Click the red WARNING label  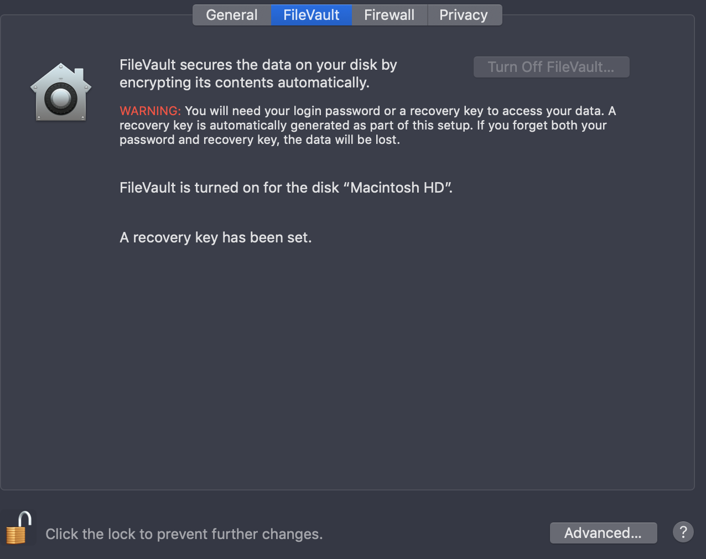pos(150,111)
